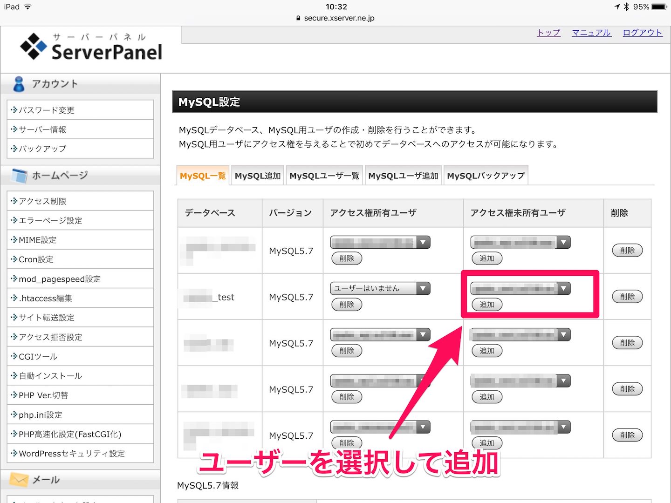Click the ログアウト link
The height and width of the screenshot is (503, 671).
(643, 33)
